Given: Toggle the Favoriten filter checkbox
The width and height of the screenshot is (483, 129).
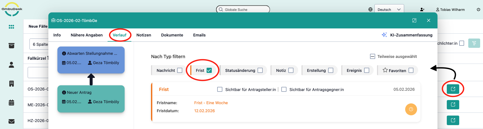Looking at the screenshot, I should [411, 70].
